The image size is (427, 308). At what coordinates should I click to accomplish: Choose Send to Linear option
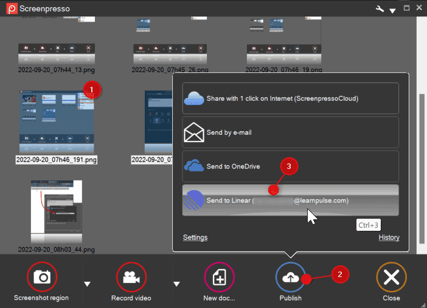tap(291, 200)
